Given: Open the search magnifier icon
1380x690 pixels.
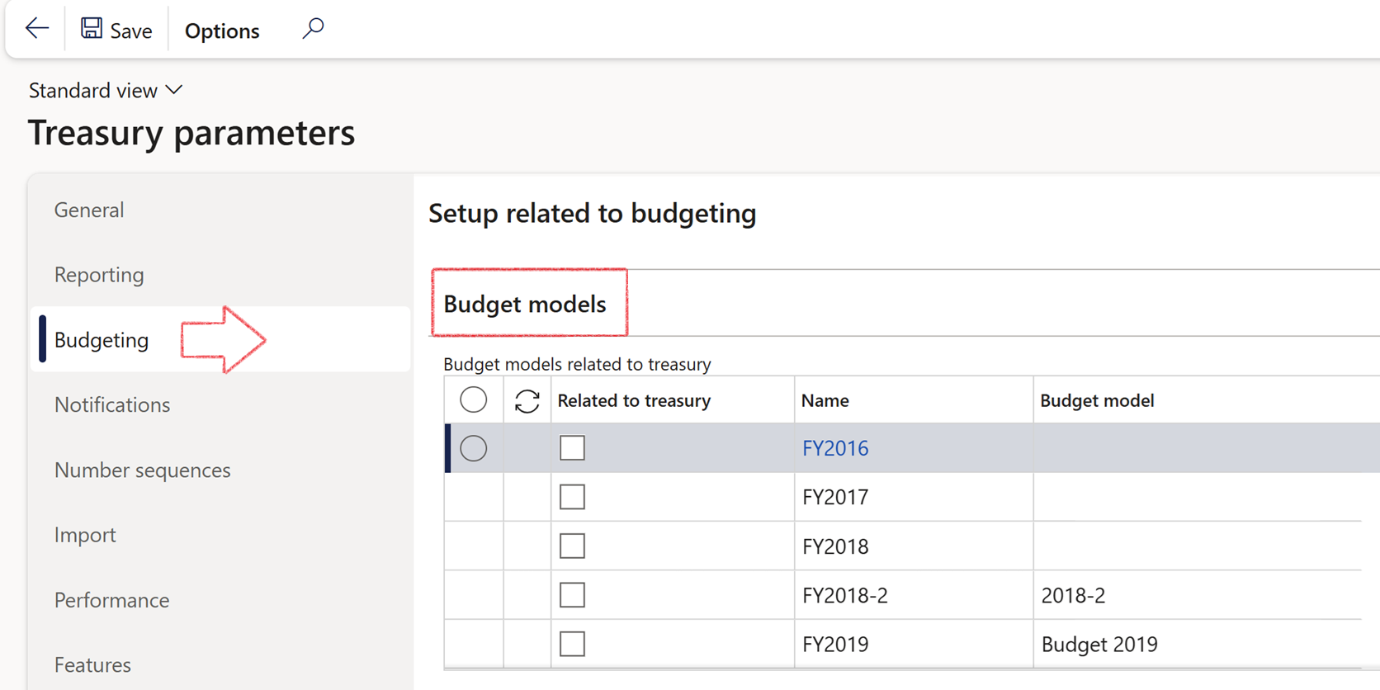Looking at the screenshot, I should point(313,29).
